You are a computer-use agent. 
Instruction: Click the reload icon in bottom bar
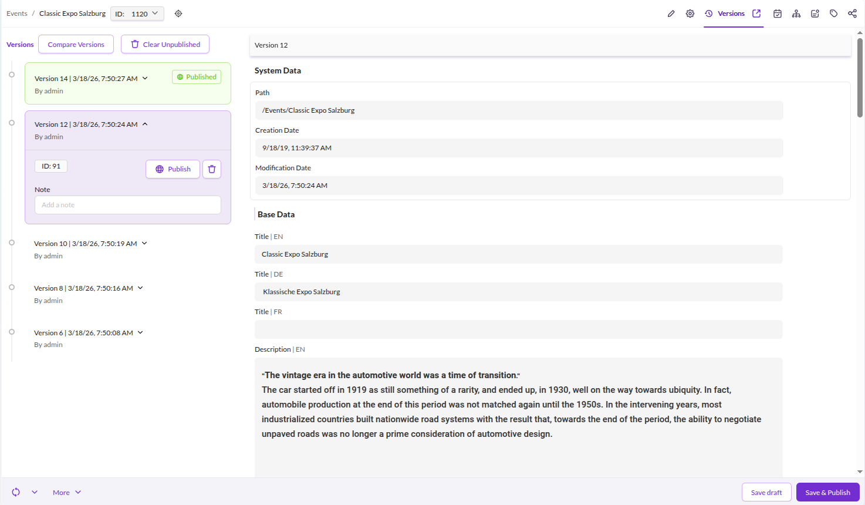(x=16, y=492)
